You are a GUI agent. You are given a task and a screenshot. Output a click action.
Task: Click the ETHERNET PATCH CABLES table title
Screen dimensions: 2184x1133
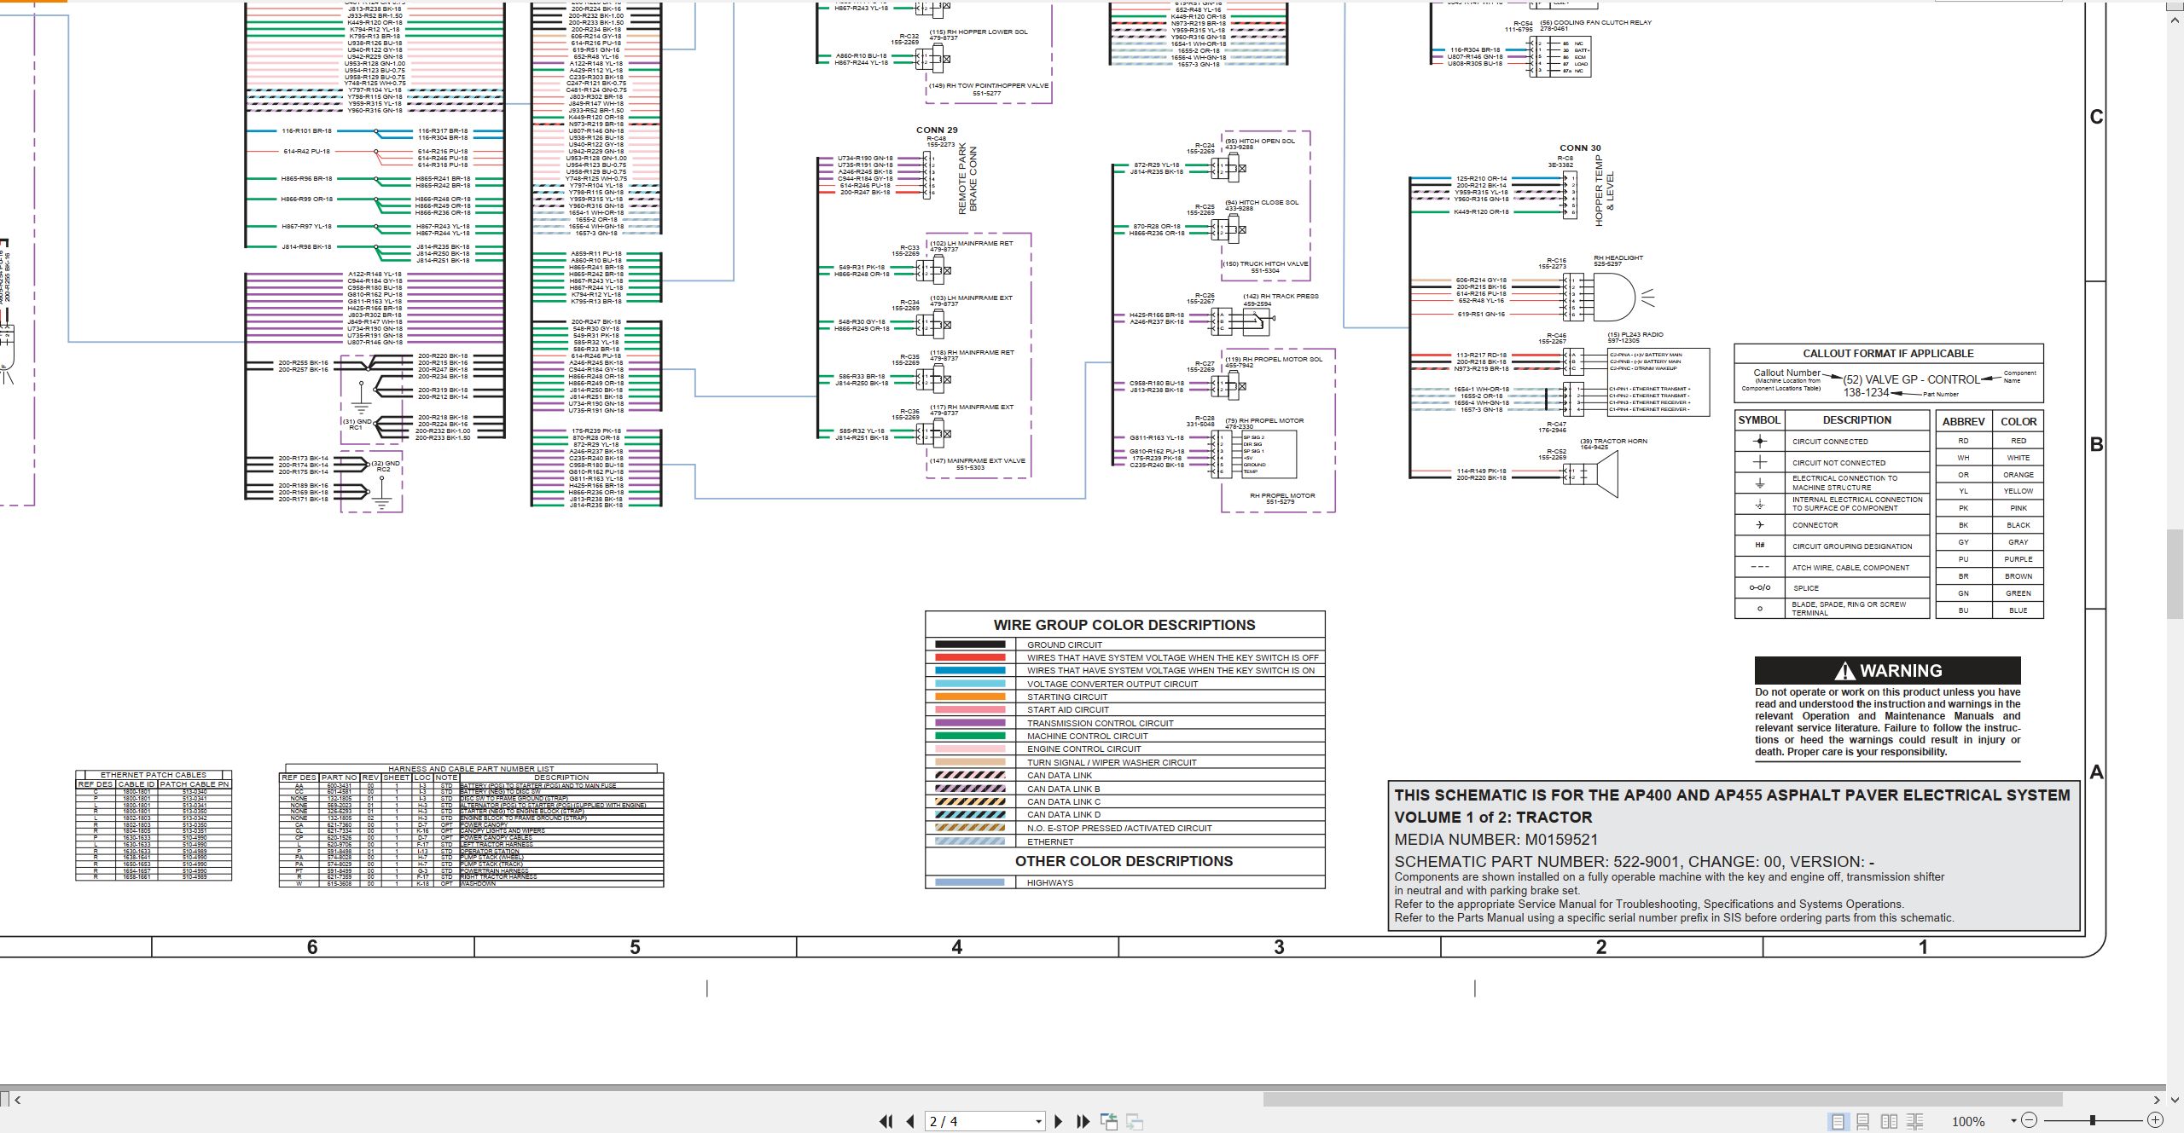(154, 775)
